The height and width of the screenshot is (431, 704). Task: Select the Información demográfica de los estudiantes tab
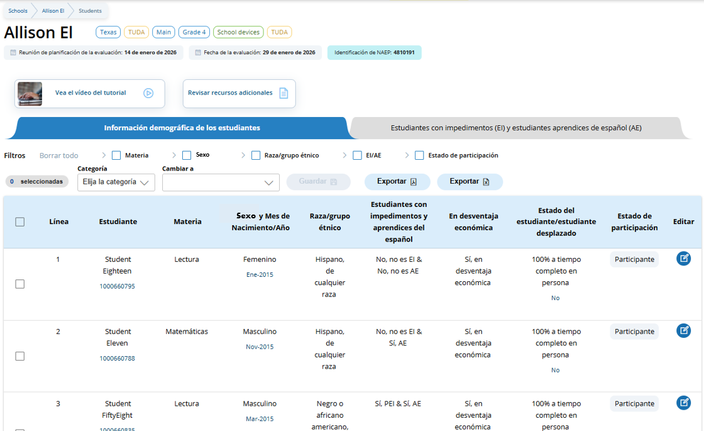point(182,128)
